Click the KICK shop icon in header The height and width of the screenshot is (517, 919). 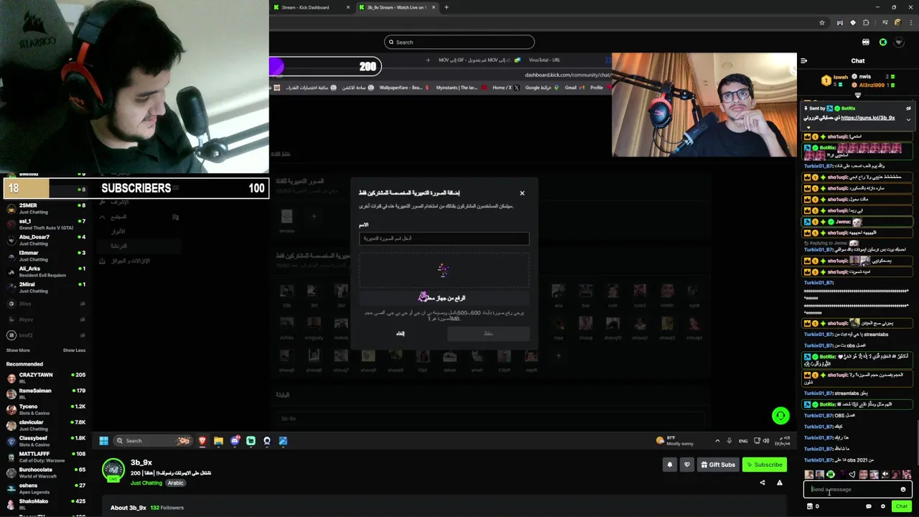(866, 42)
